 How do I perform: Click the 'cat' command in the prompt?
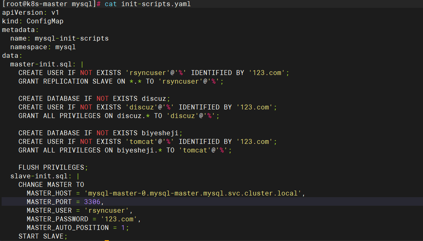pos(110,4)
